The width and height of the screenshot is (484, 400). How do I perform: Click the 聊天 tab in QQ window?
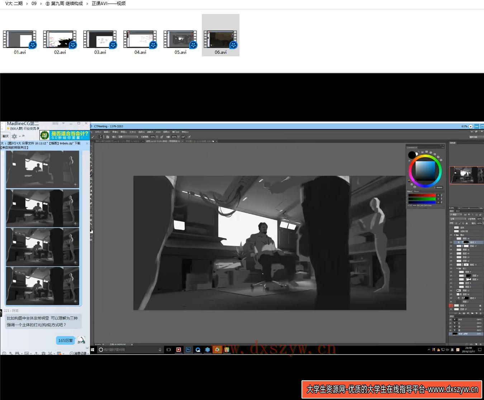tap(5, 136)
